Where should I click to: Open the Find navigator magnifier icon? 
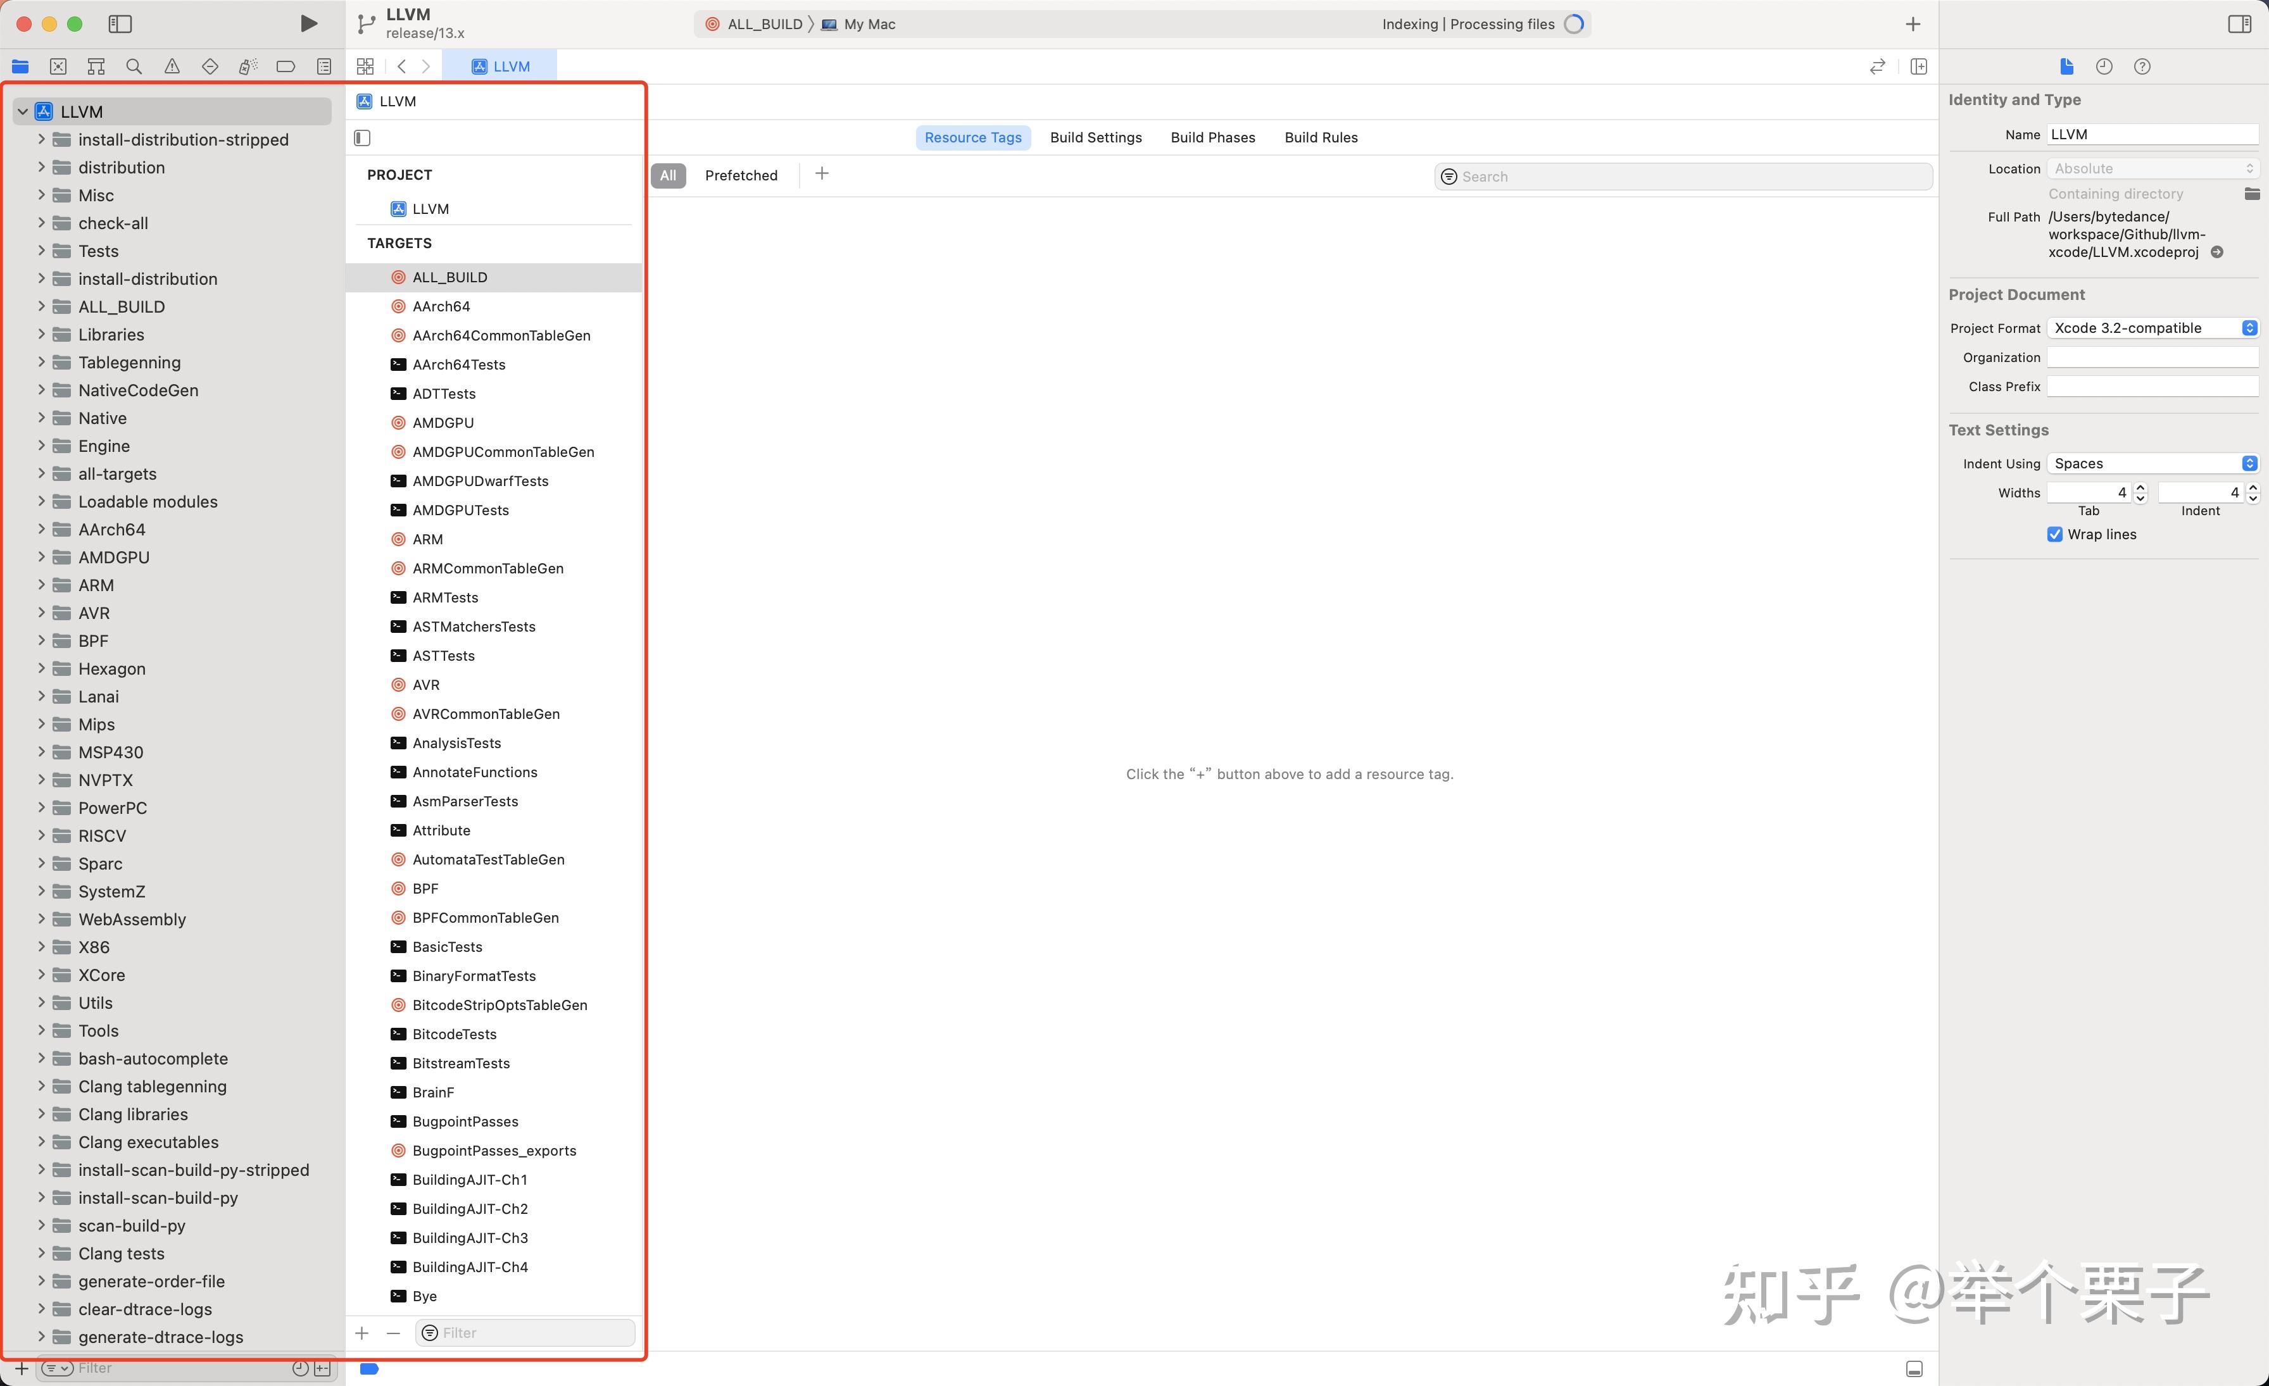pos(134,66)
